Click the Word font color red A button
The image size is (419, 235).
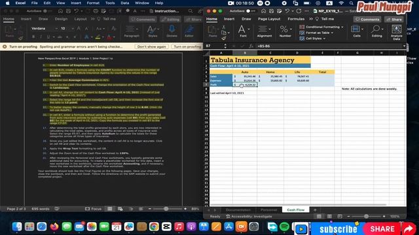tap(109, 37)
